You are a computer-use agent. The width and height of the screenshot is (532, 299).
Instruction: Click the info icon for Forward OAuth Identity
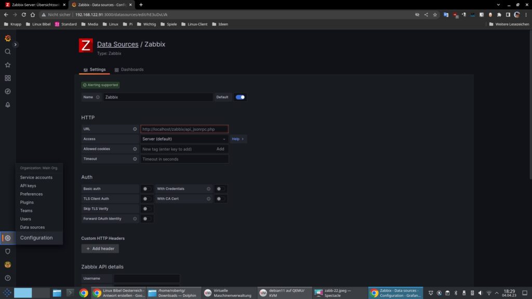(x=135, y=219)
